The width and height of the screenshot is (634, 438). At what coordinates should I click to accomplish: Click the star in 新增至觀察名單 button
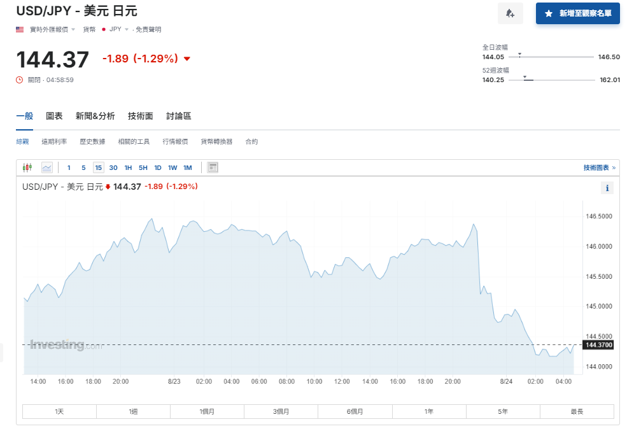(549, 13)
